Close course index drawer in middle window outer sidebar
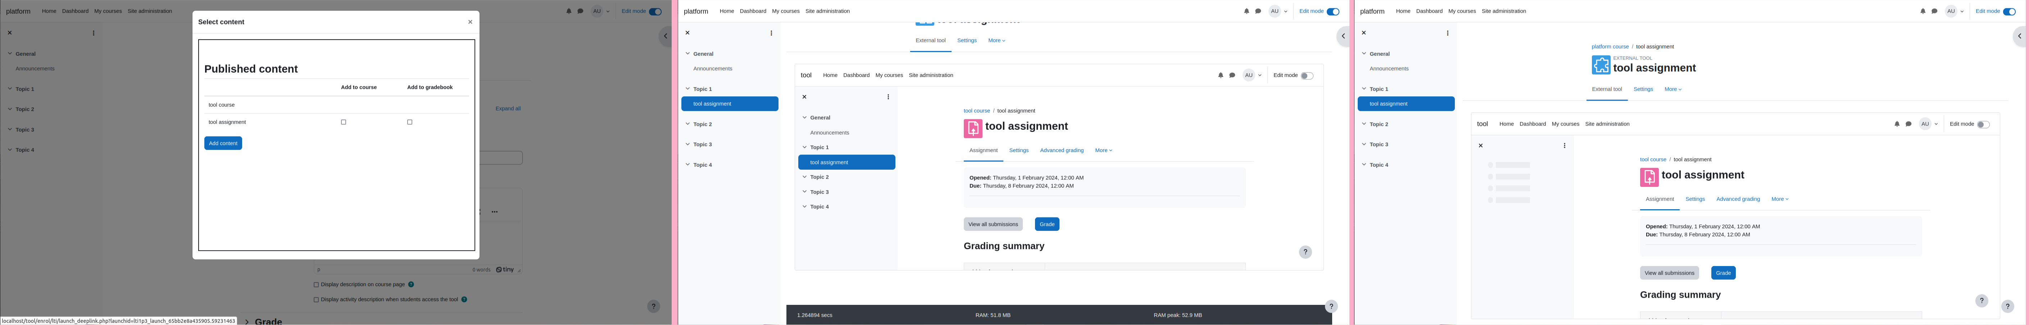Viewport: 2029px width, 325px height. point(687,33)
